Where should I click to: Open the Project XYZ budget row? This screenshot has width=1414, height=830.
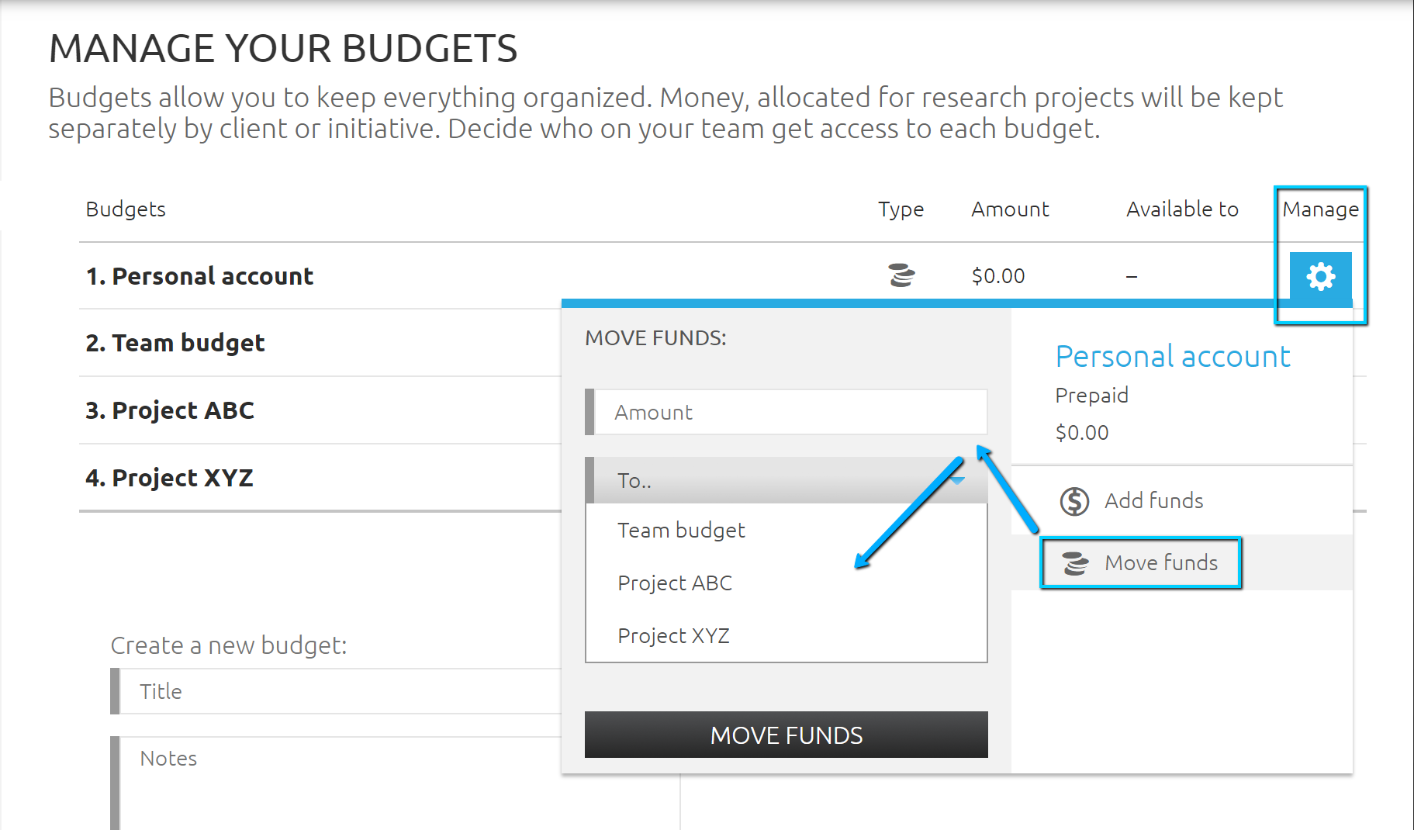click(x=169, y=478)
